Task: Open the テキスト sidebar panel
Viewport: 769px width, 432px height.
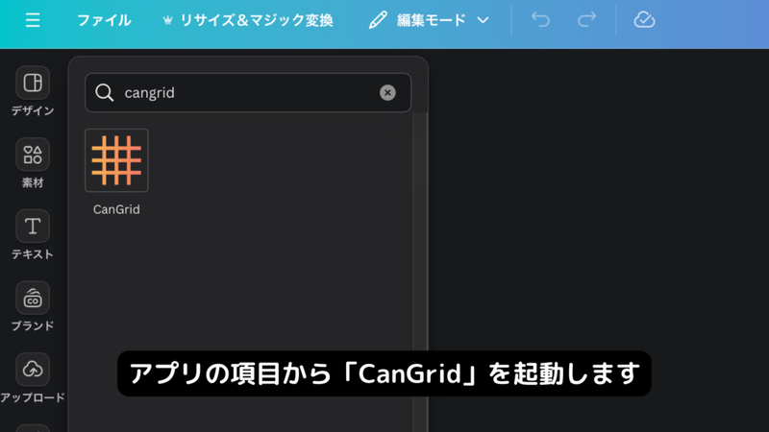Action: (33, 235)
